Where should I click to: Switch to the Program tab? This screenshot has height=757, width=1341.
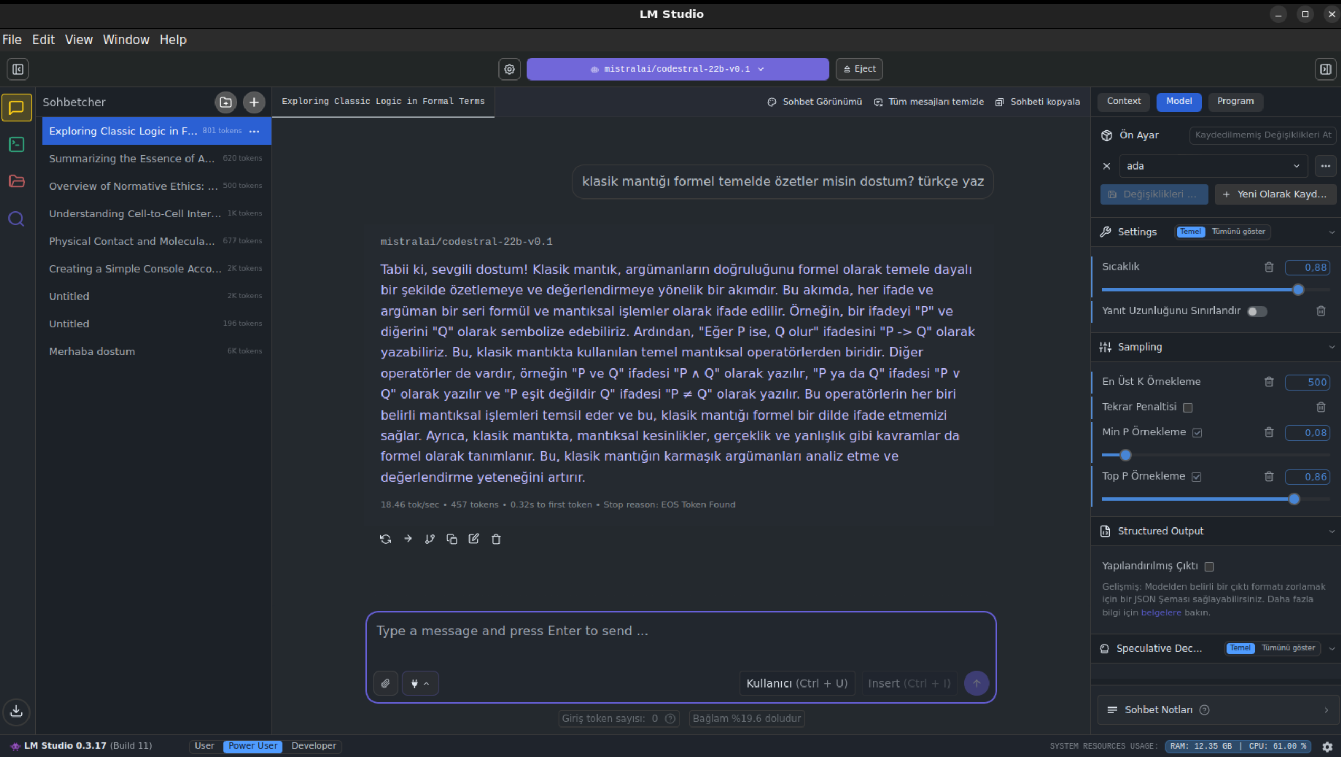(1235, 101)
